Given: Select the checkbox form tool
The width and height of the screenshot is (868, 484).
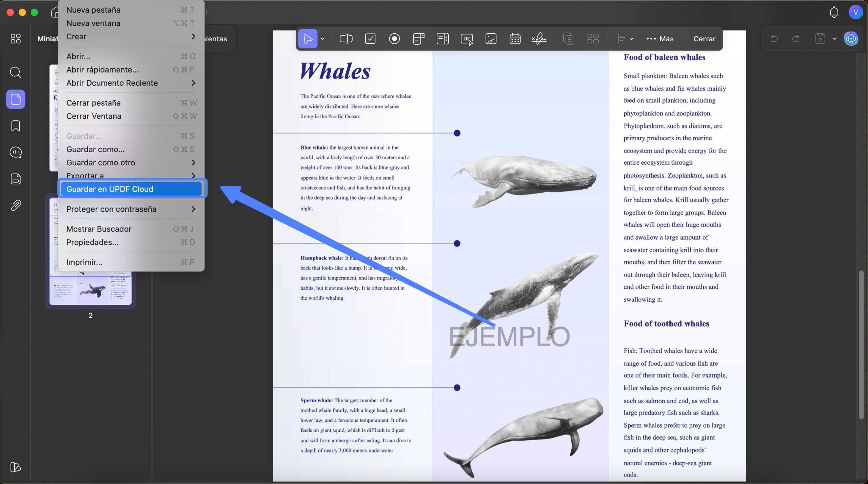Looking at the screenshot, I should tap(370, 39).
